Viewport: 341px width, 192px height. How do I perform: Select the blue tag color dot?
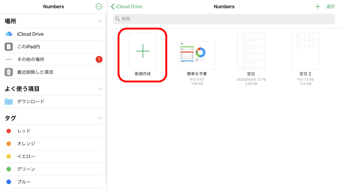pyautogui.click(x=9, y=182)
